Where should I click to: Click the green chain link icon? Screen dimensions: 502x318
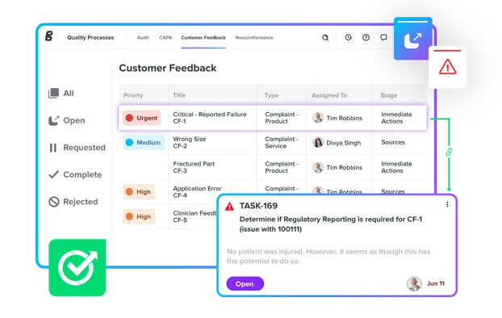point(449,152)
